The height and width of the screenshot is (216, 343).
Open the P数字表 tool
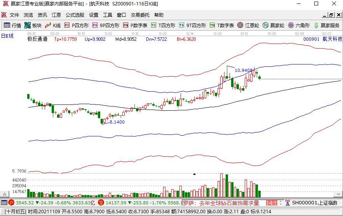(x=135, y=25)
